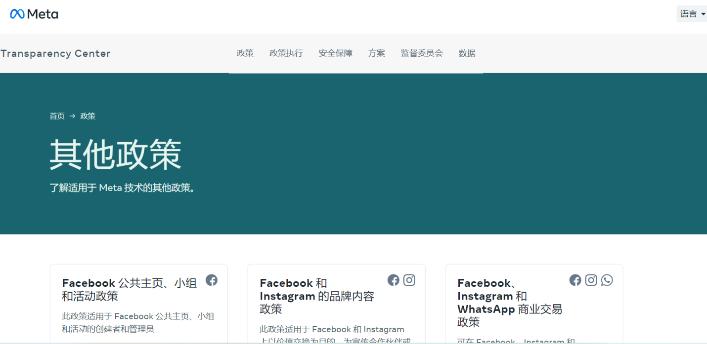Select the Instagram icon on the 品牌内容 card

click(409, 280)
